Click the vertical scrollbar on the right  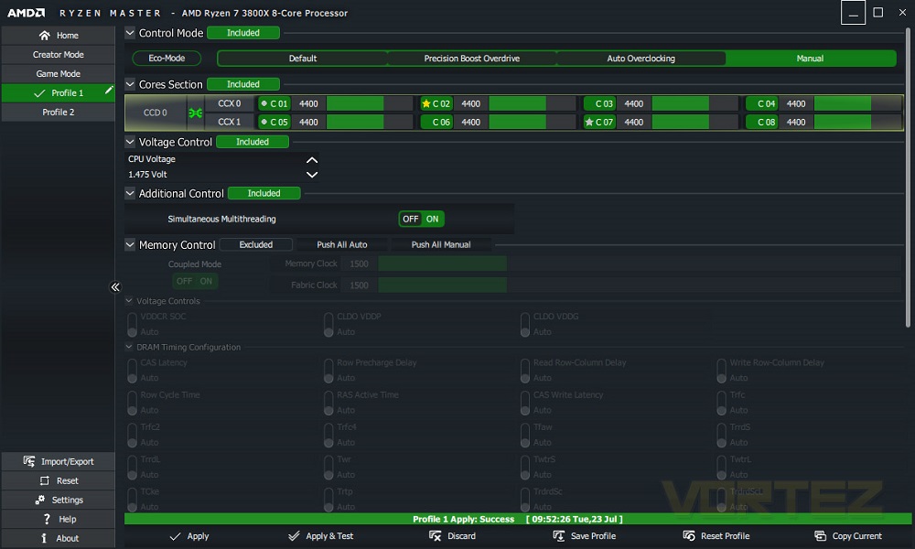[908, 178]
